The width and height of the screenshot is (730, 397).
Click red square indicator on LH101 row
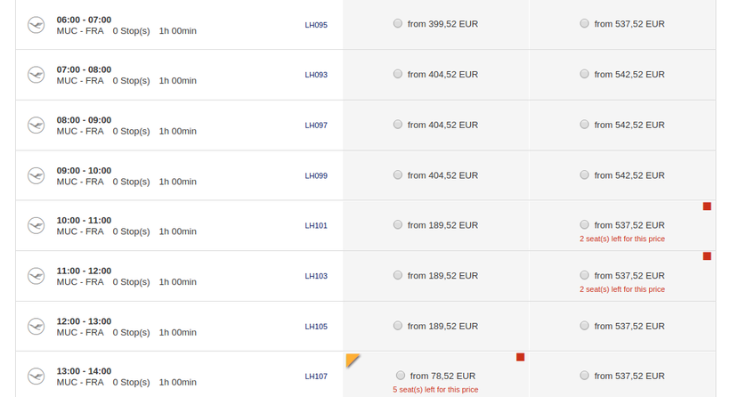coord(707,207)
